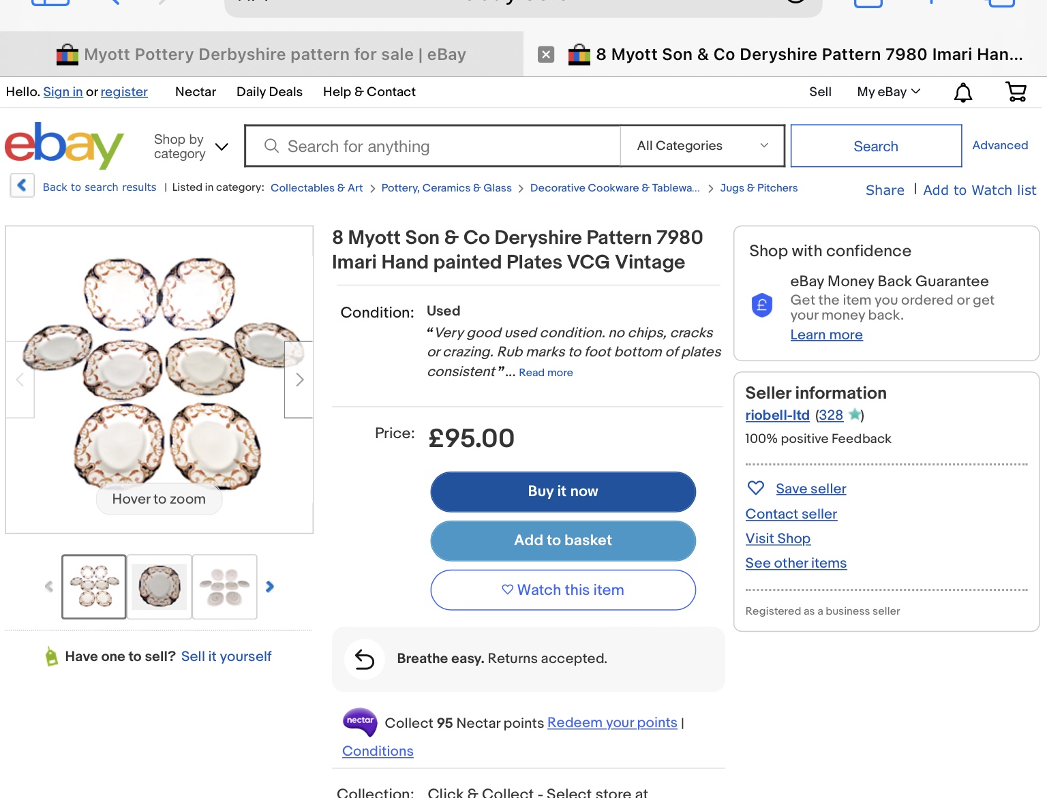This screenshot has height=798, width=1047.
Task: Open the notifications bell icon
Action: tap(962, 92)
